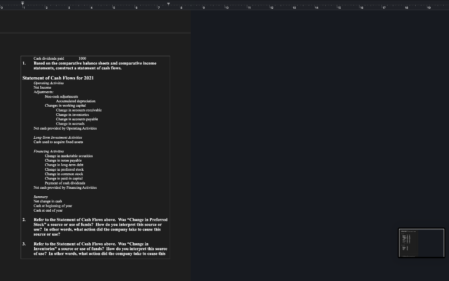Click the 'Financing Activities' italic subheading
This screenshot has height=281, width=449.
pos(48,151)
